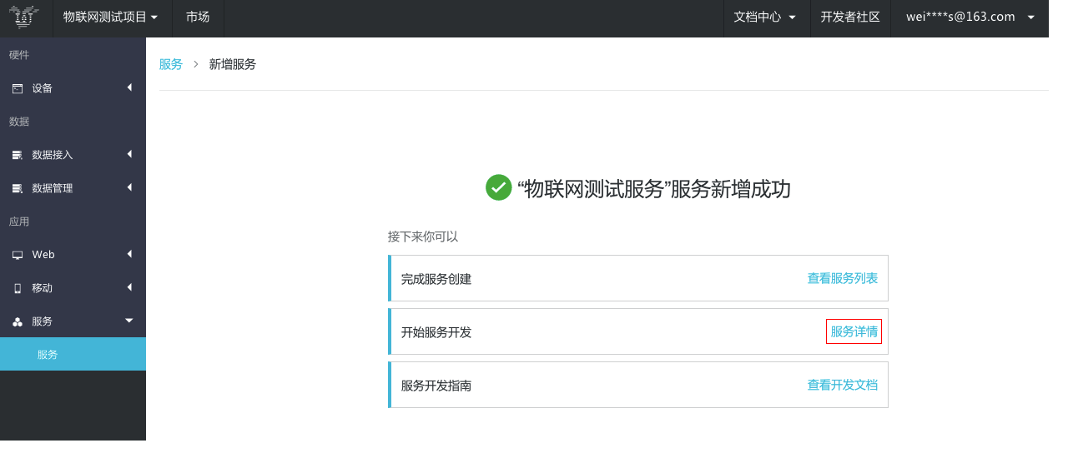Click the 服务详情 link
This screenshot has width=1068, height=458.
click(x=854, y=331)
